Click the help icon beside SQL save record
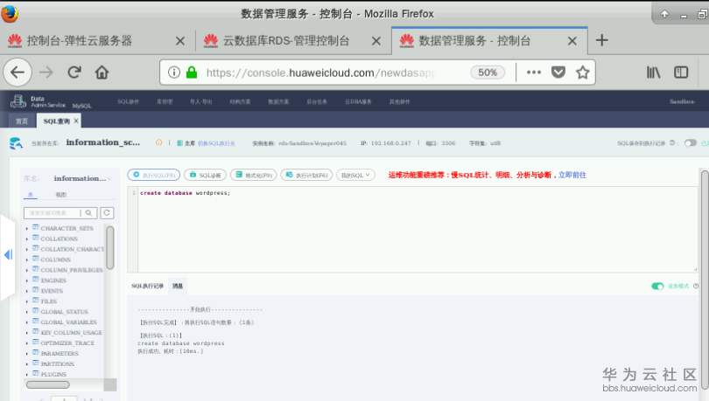The height and width of the screenshot is (401, 709). (672, 142)
